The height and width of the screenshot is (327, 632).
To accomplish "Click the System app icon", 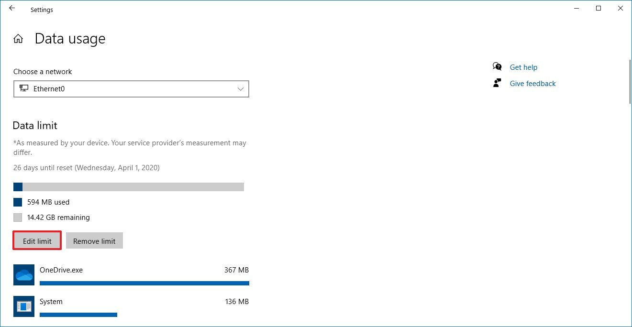I will pyautogui.click(x=24, y=306).
